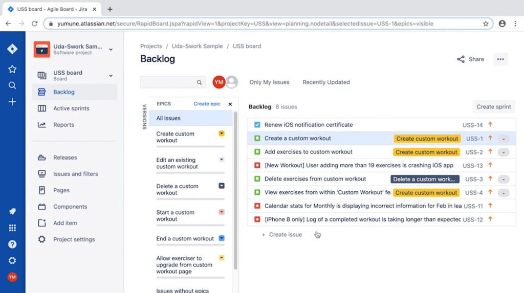Image resolution: width=524 pixels, height=293 pixels.
Task: Click search magnifier in backlog search box
Action: (x=199, y=82)
